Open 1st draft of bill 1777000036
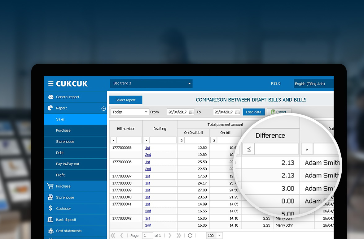Screen dimensions: 364x239 click(148, 162)
